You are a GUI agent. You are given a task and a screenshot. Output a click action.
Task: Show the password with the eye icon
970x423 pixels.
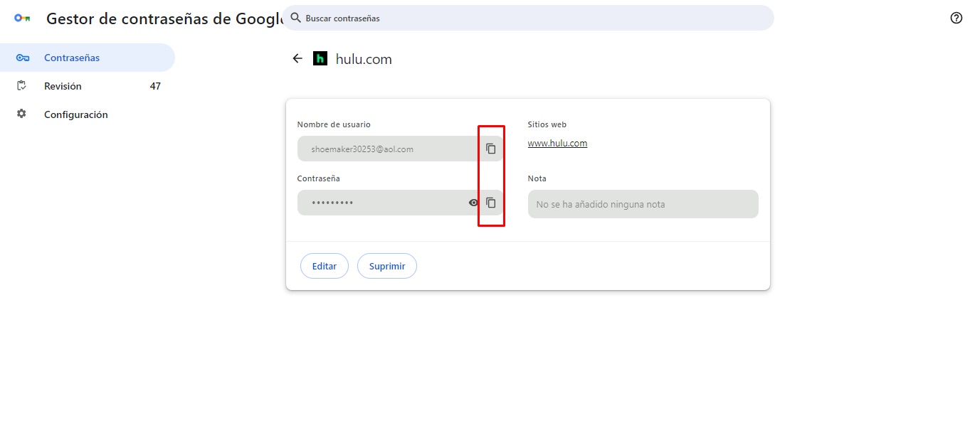point(473,203)
